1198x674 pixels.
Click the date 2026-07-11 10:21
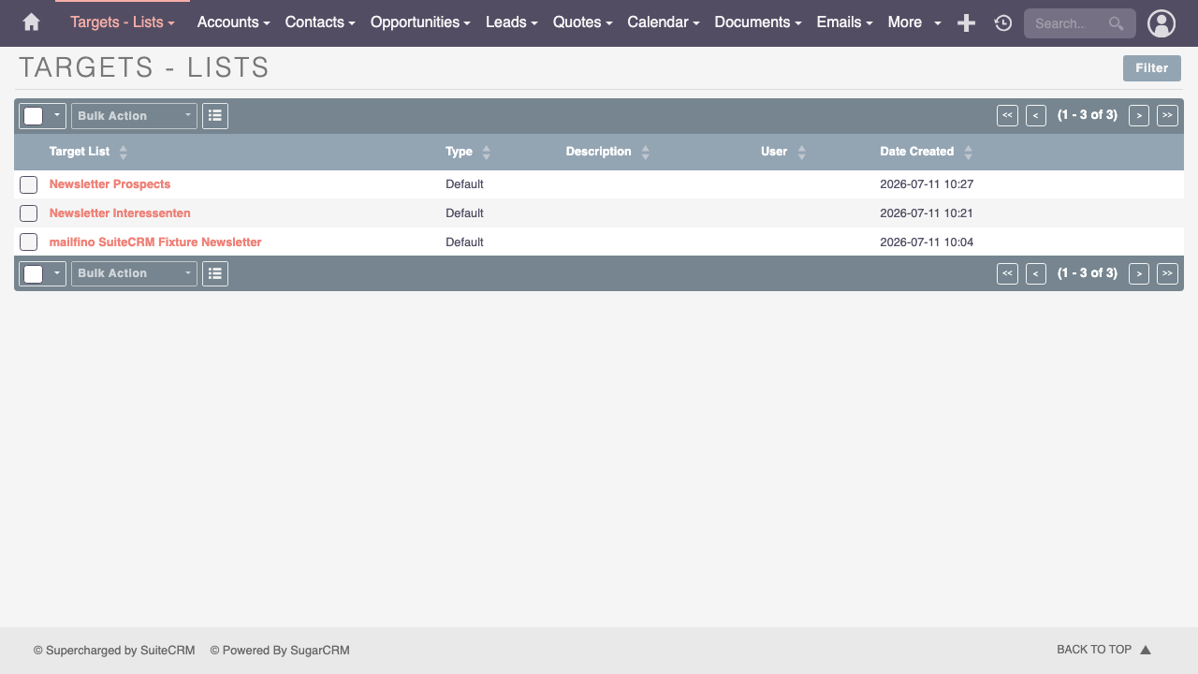pyautogui.click(x=927, y=213)
